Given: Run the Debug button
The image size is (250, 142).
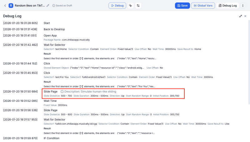Looking at the screenshot, I should click(x=117, y=6).
